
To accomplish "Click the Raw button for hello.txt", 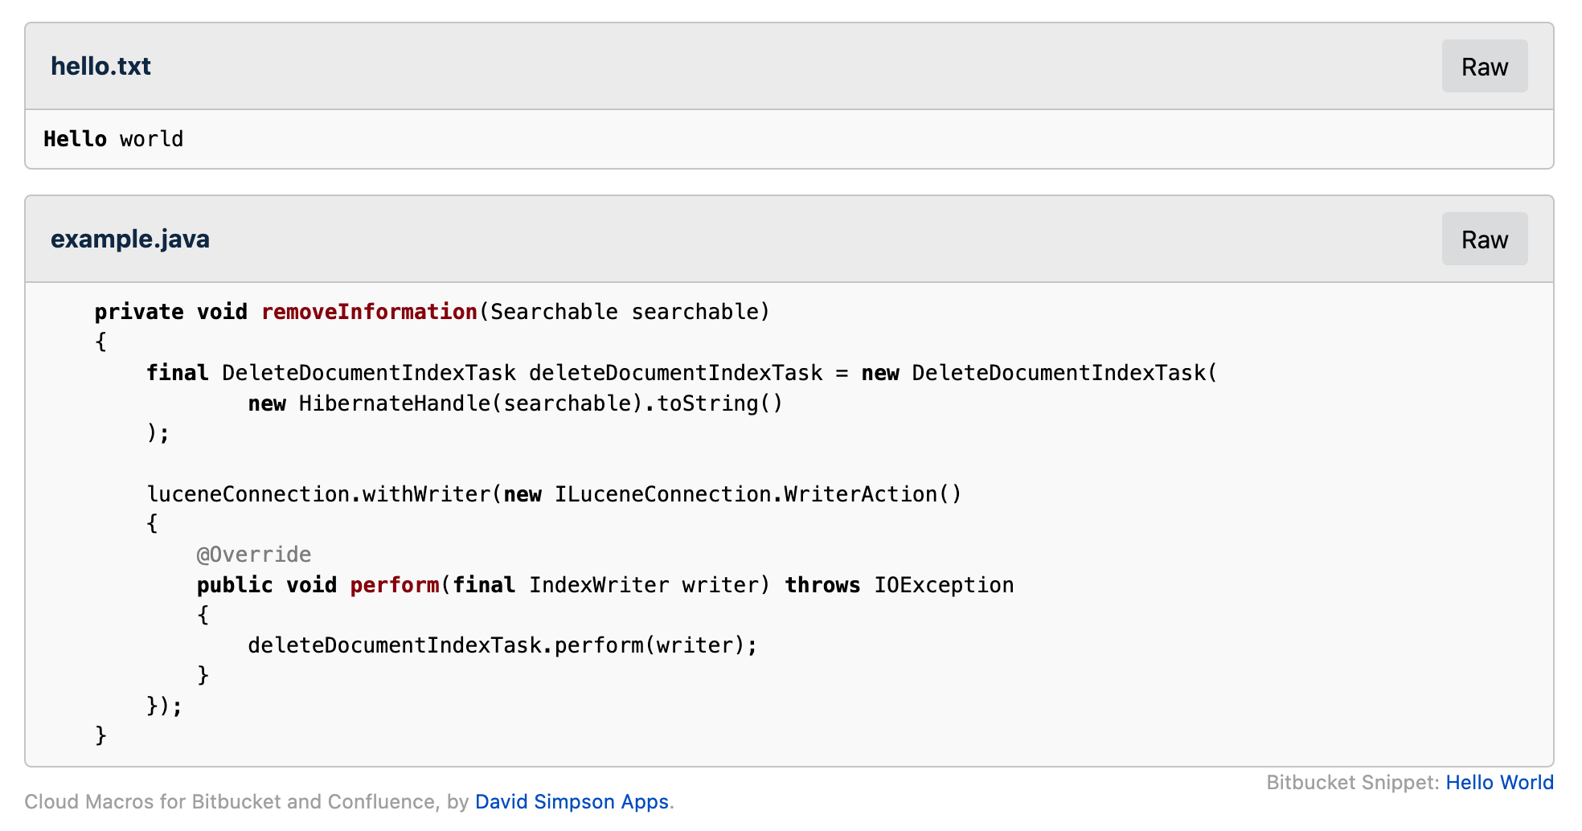I will coord(1483,66).
